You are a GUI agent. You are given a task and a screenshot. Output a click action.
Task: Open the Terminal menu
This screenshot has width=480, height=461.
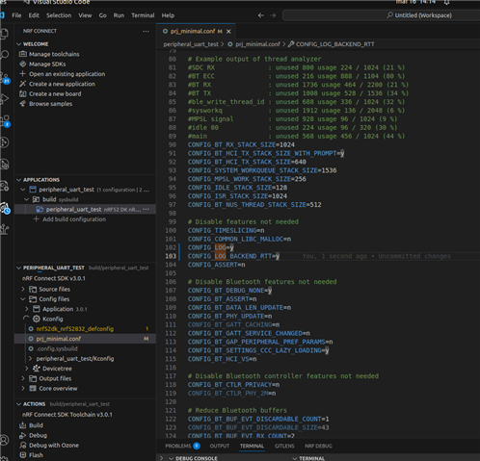[143, 15]
